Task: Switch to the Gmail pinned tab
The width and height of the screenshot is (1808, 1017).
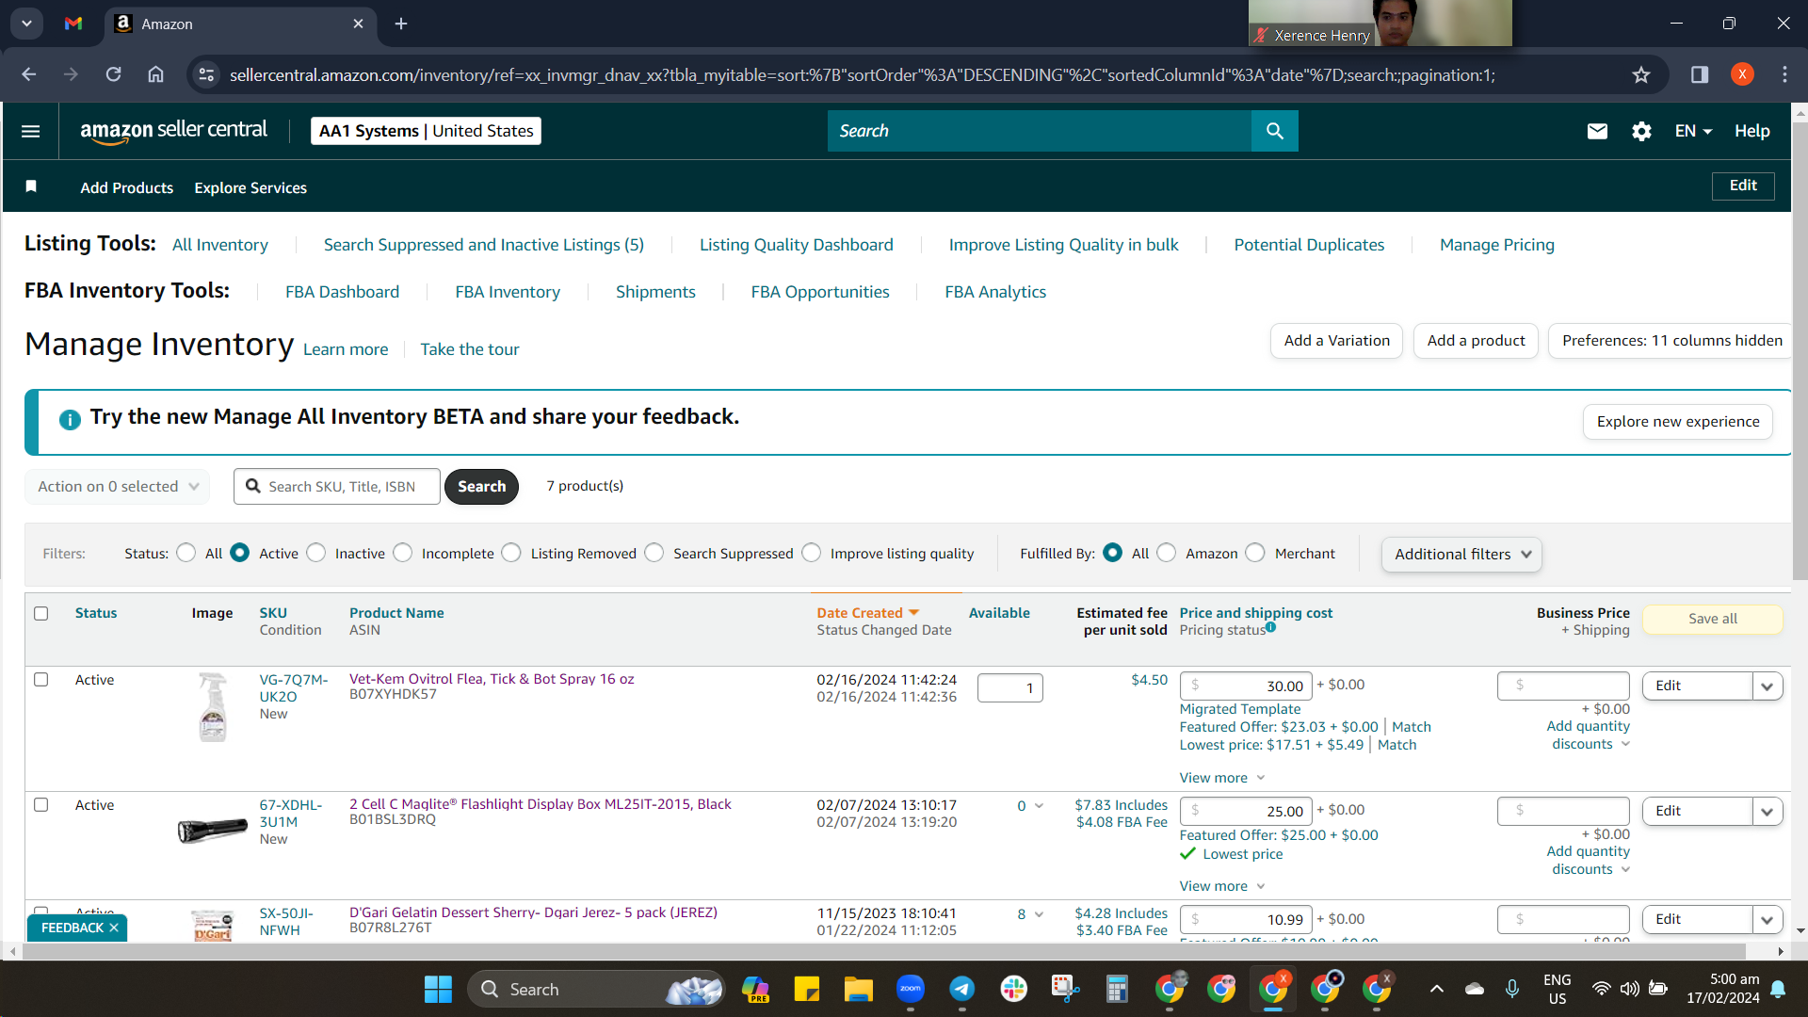Action: click(73, 24)
